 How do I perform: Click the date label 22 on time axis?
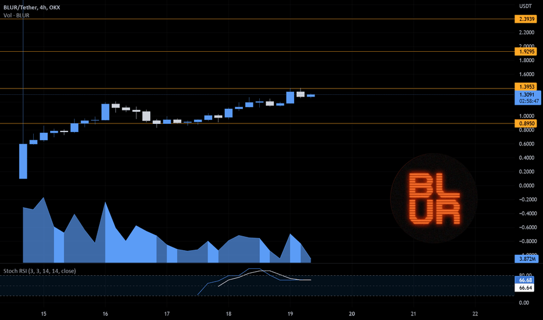[x=475, y=314]
